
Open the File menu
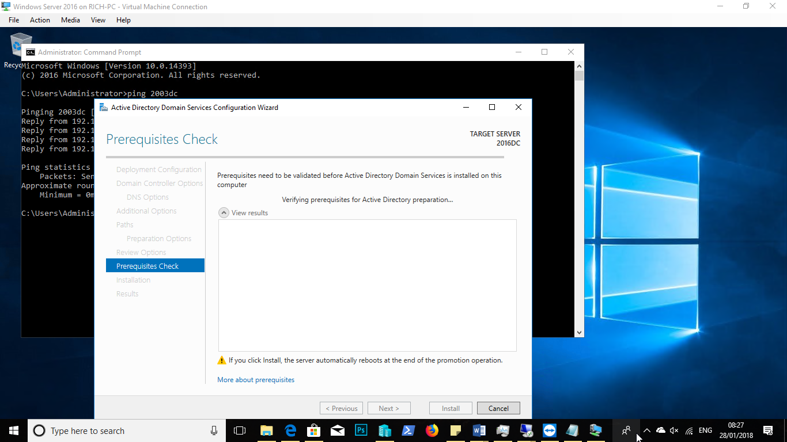click(x=14, y=20)
